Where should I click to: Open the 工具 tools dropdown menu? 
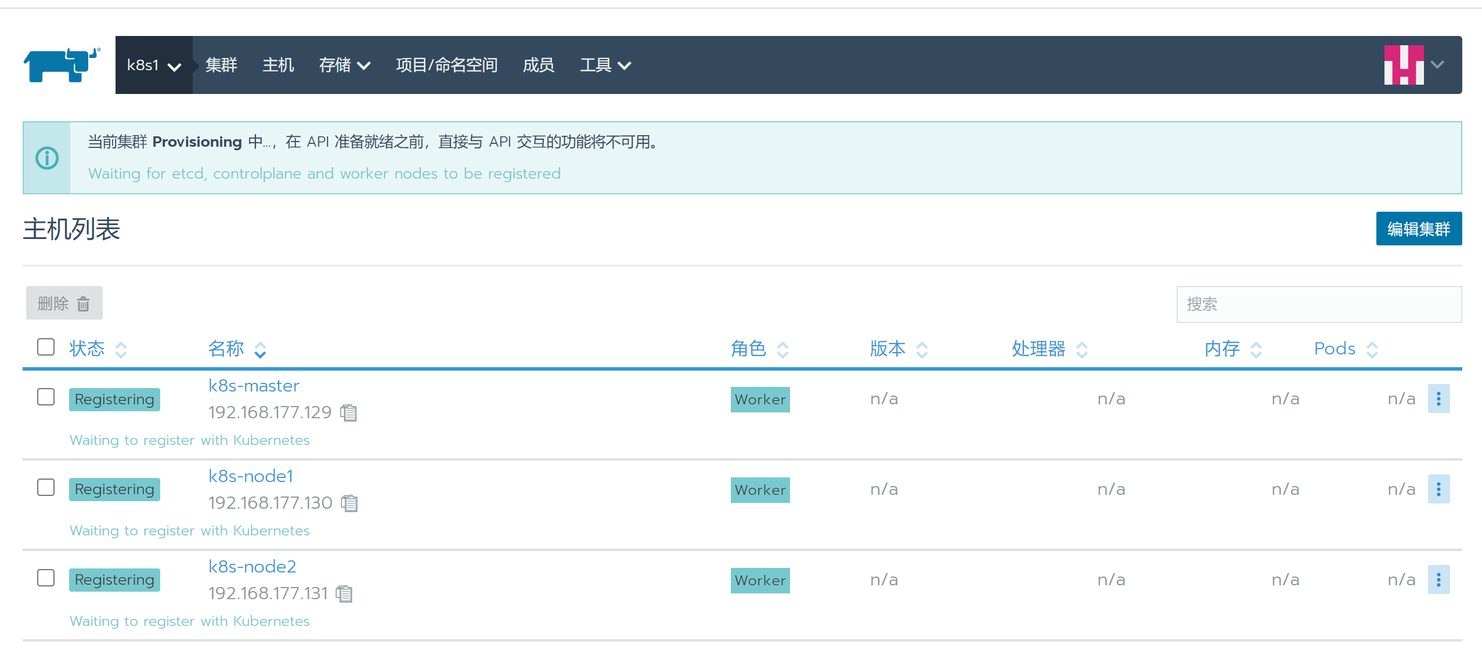click(x=605, y=66)
